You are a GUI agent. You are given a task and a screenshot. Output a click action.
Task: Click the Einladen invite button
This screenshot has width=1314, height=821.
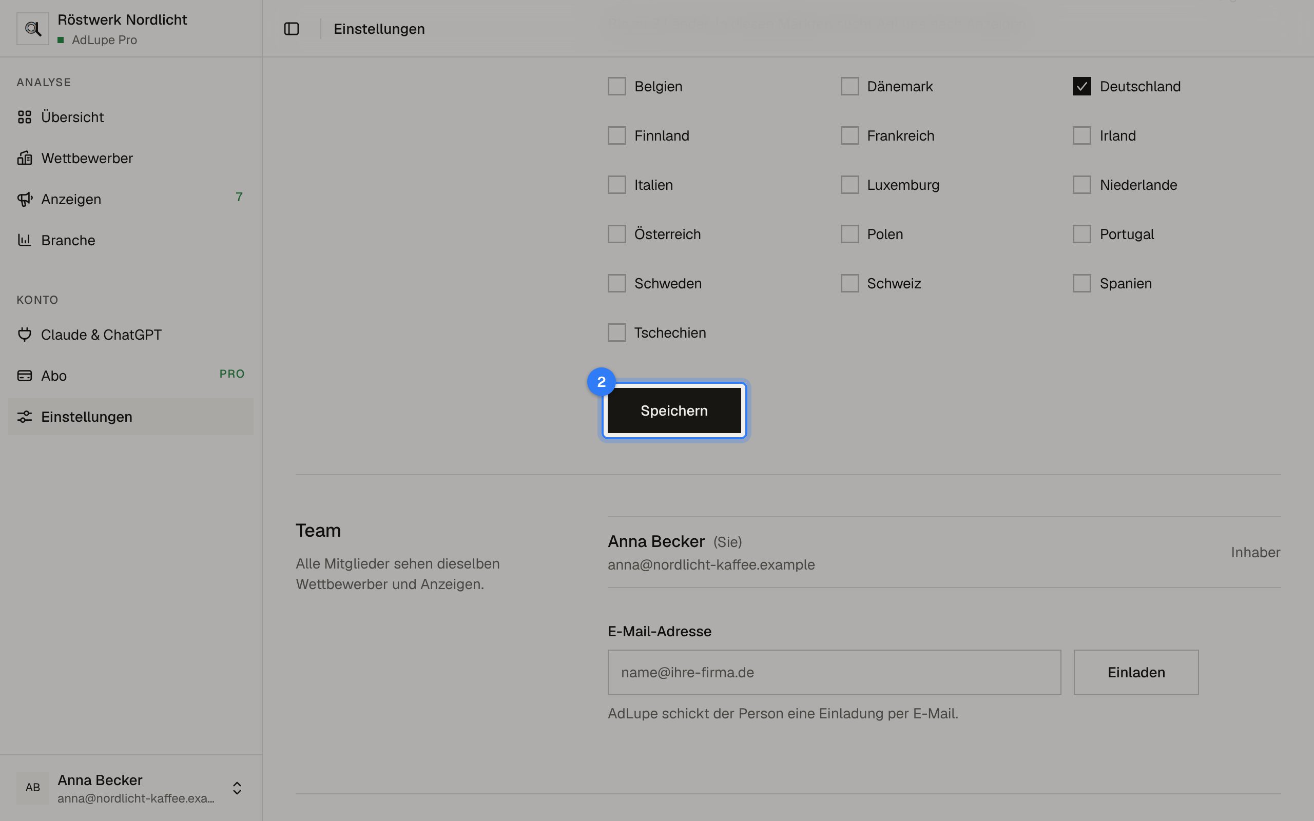pos(1136,672)
